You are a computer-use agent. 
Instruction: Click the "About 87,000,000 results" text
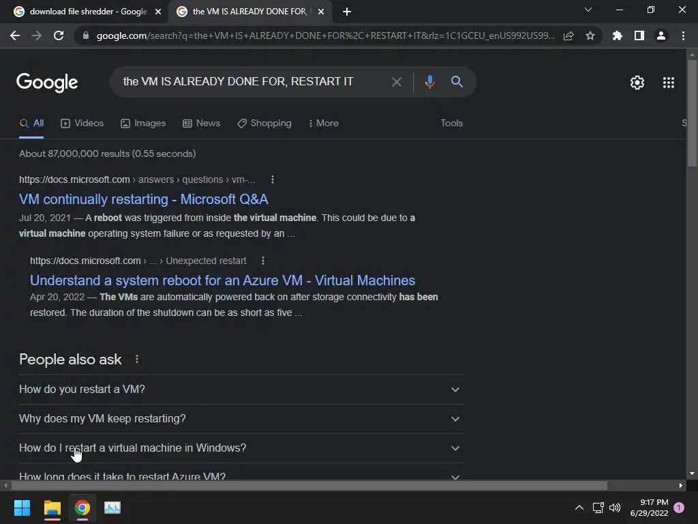point(107,154)
